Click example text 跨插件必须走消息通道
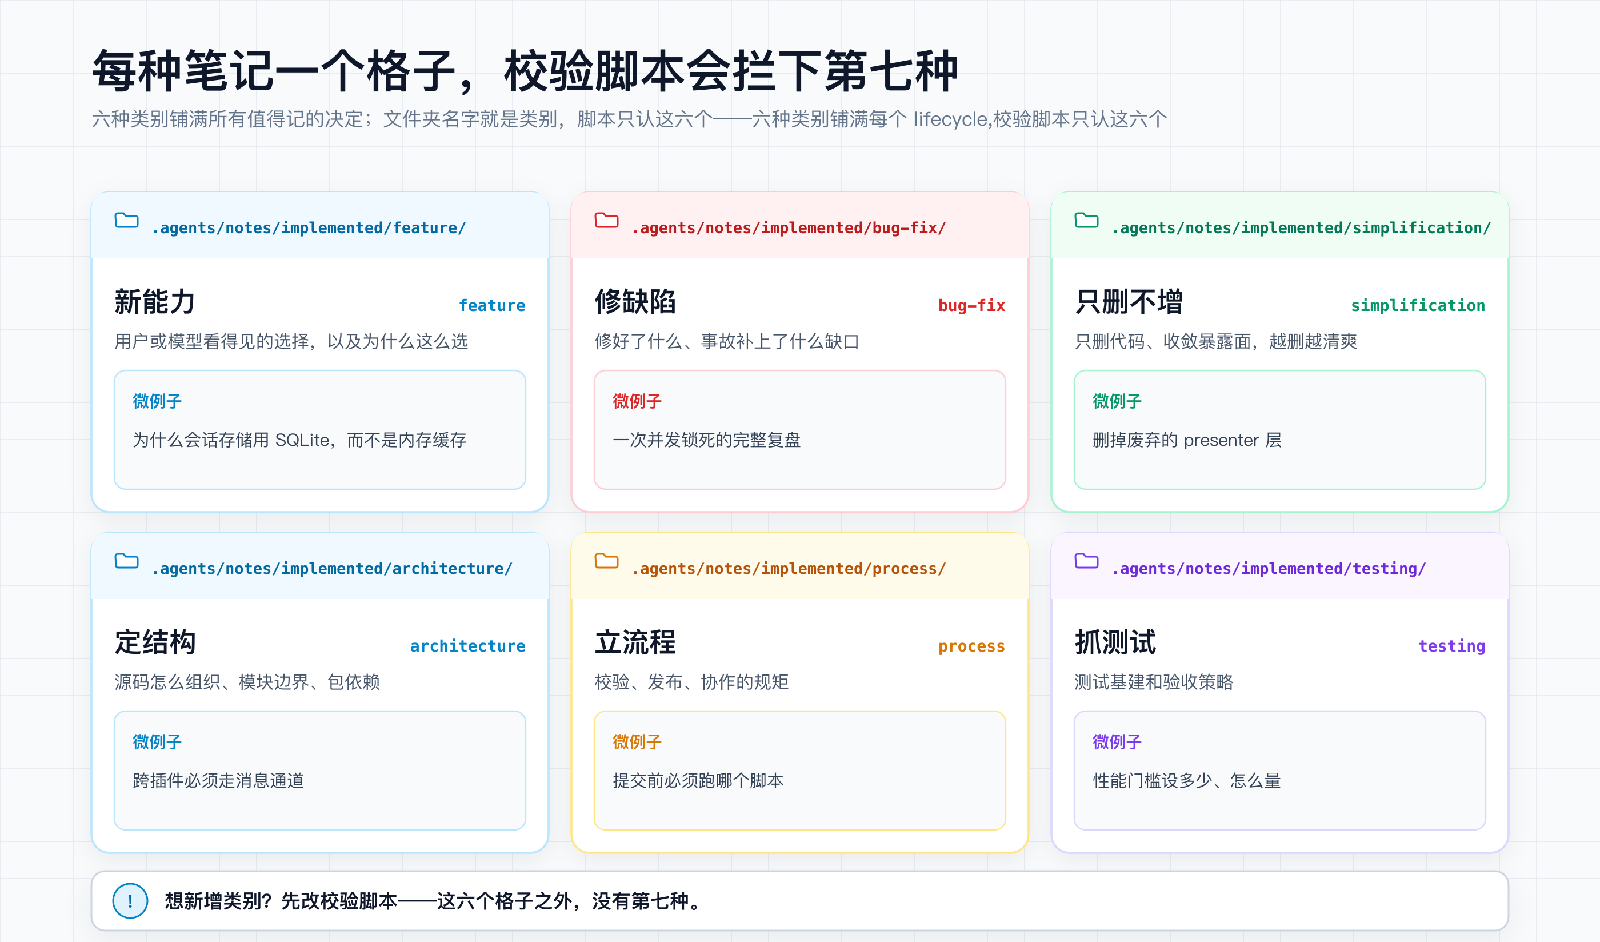The image size is (1600, 942). tap(218, 781)
